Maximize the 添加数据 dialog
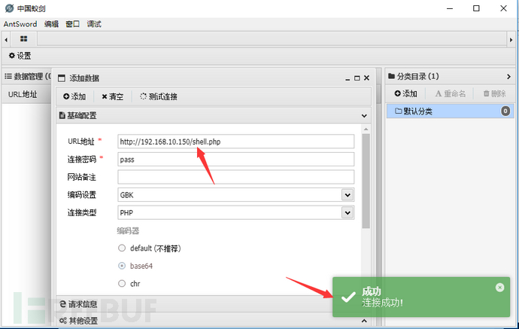Viewport: 519px width, 329px height. 357,78
